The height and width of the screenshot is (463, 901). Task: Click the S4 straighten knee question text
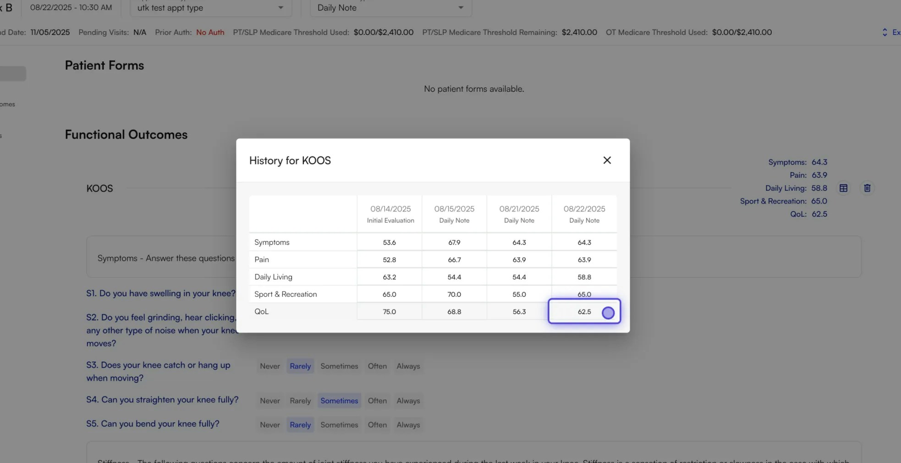(162, 400)
